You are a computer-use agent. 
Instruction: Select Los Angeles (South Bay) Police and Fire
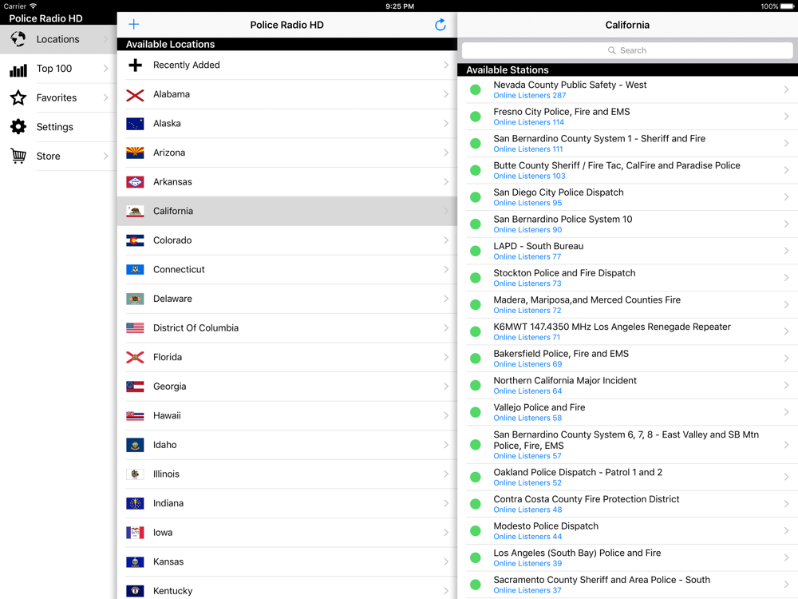[627, 557]
